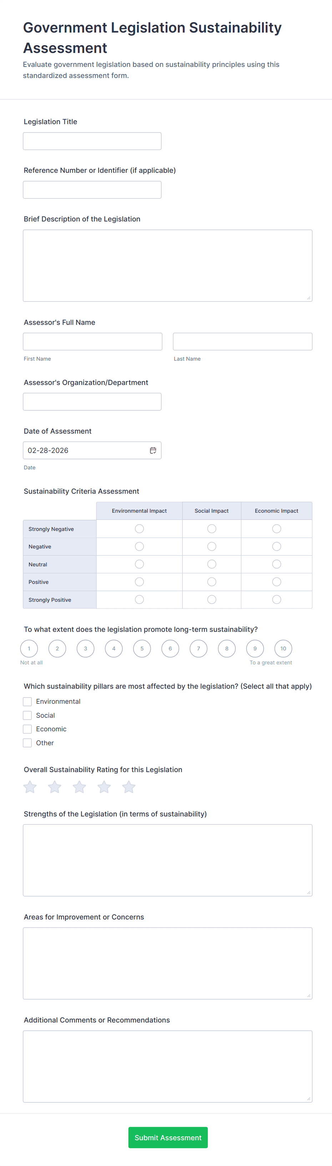Choose the fifth rating star
Viewport: 332px width, 1166px height.
(x=129, y=787)
